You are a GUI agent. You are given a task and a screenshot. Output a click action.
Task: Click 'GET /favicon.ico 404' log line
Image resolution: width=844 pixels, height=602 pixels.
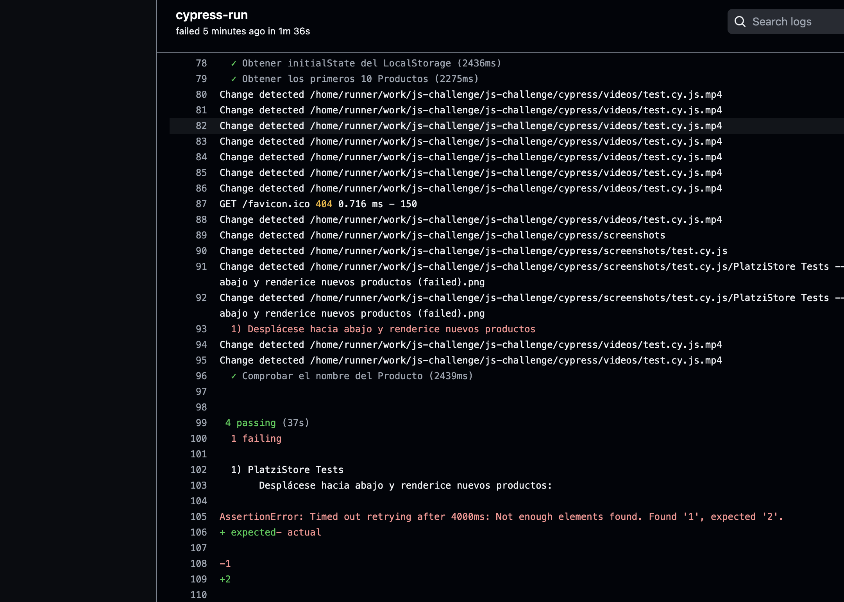point(318,204)
